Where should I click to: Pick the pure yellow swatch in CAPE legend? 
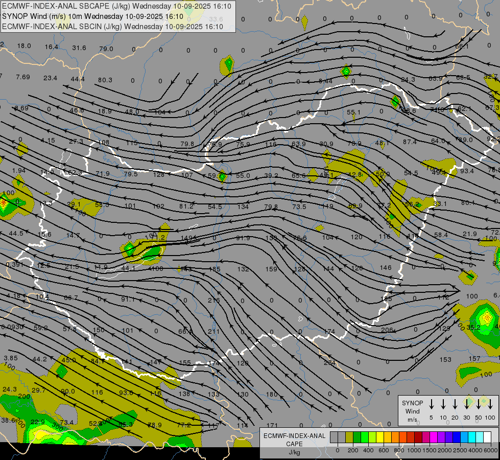point(380,437)
